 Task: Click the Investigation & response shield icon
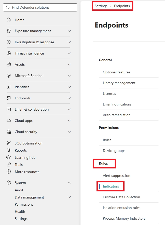(x=9, y=42)
